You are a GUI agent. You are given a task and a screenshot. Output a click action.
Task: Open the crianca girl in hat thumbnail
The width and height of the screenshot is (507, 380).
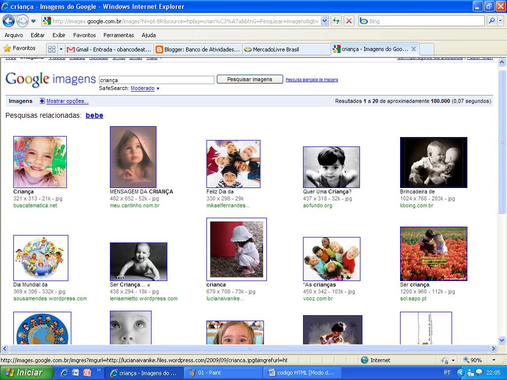click(237, 249)
